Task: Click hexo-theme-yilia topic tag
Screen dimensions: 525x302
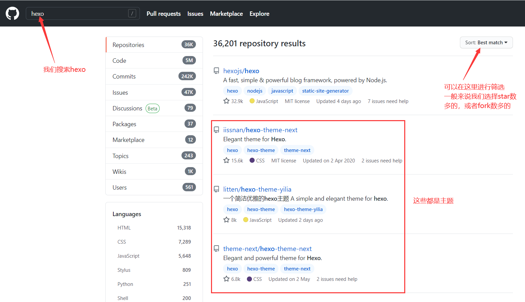Action: (303, 209)
